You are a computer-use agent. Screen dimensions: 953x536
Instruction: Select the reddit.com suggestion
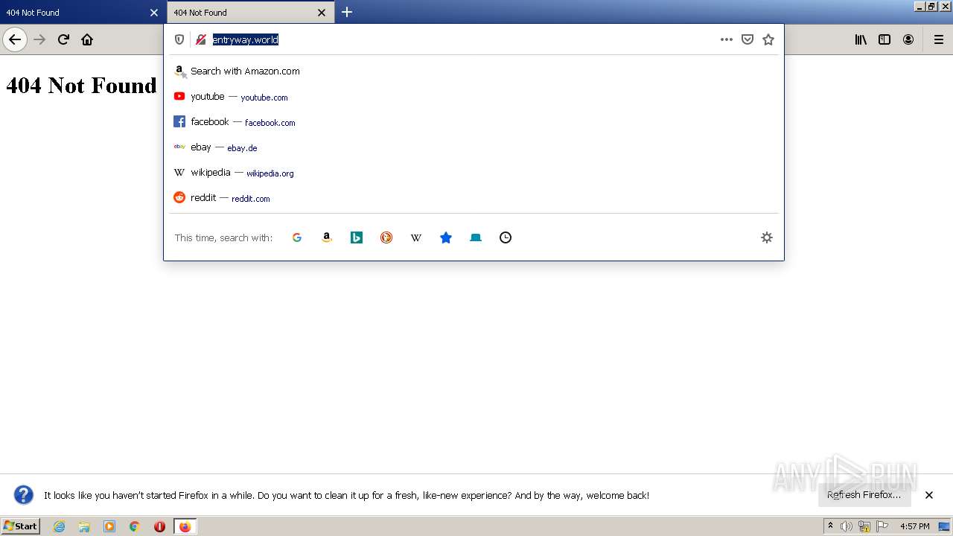pyautogui.click(x=474, y=198)
